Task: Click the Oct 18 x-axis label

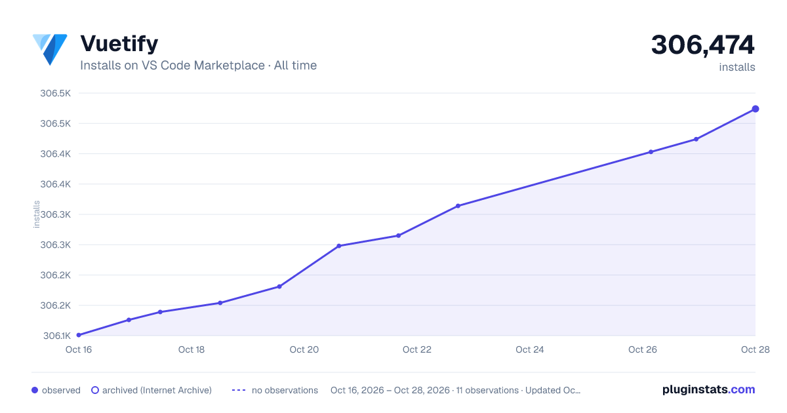Action: [192, 349]
